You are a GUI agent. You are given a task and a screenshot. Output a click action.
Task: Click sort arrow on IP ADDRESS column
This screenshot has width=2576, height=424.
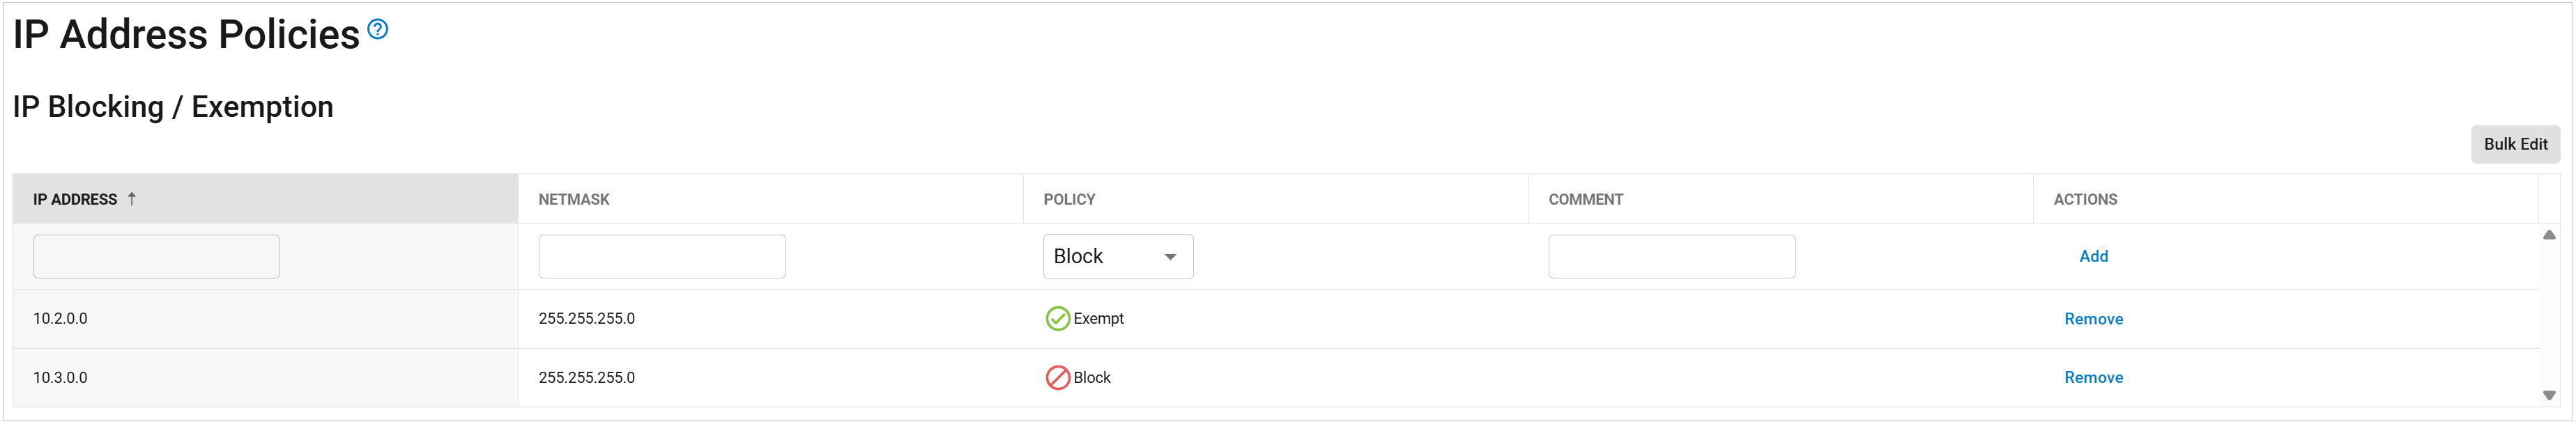point(131,199)
